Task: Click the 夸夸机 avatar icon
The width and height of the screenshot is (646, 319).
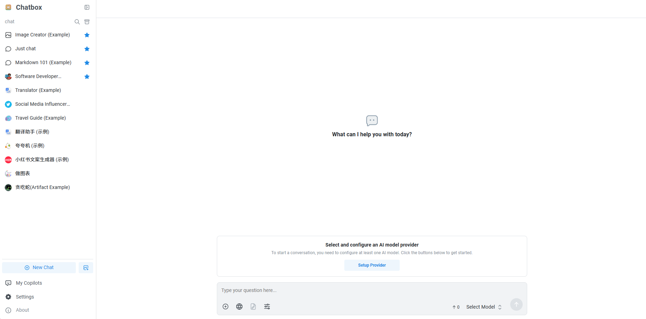Action: pyautogui.click(x=8, y=146)
